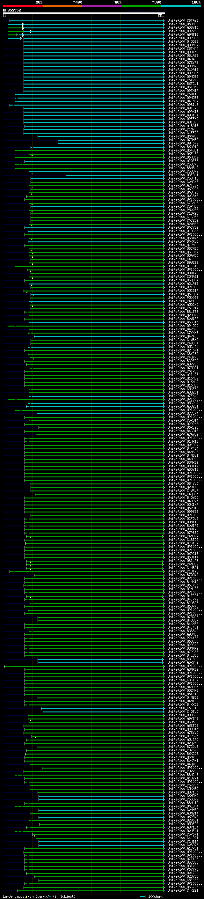The width and height of the screenshot is (204, 899).
Task: Open UniRef100_A9S1L4 hit
Action: click(183, 115)
